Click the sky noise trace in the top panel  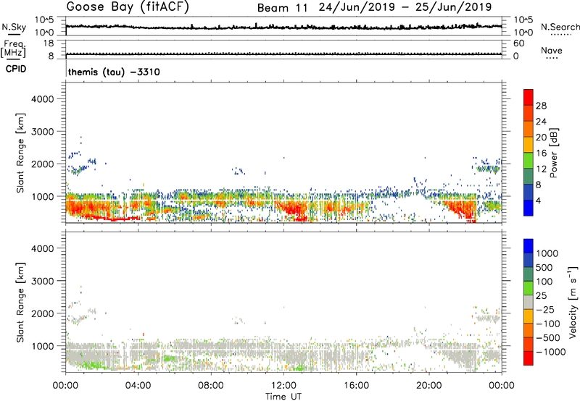[283, 27]
